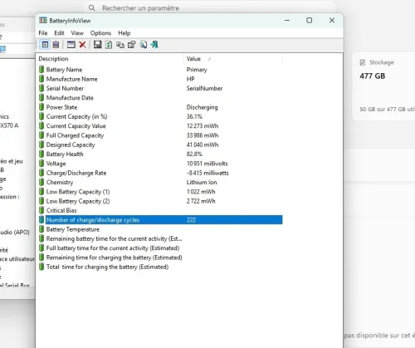Focus the Rechercher un paramètre search box
The height and width of the screenshot is (348, 415).
[210, 7]
